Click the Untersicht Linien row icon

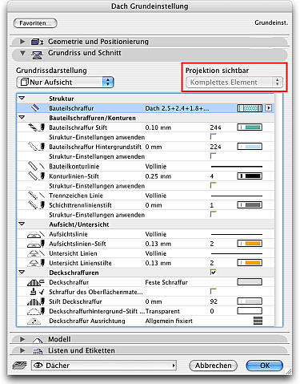tap(36, 253)
